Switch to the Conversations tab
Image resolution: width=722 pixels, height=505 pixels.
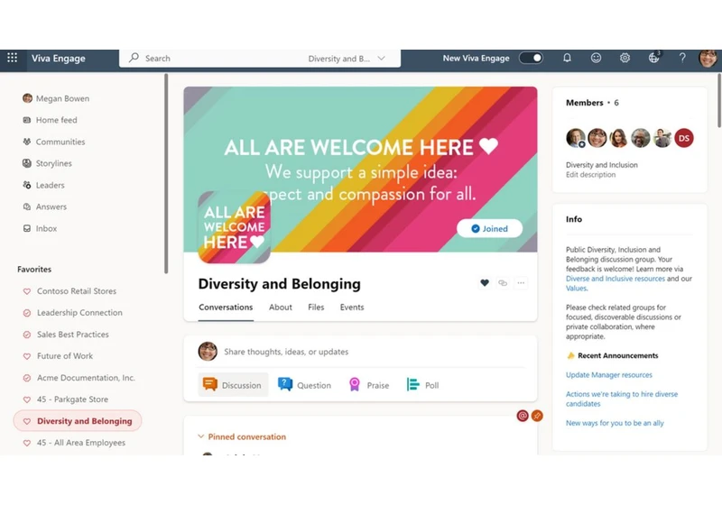pyautogui.click(x=226, y=308)
